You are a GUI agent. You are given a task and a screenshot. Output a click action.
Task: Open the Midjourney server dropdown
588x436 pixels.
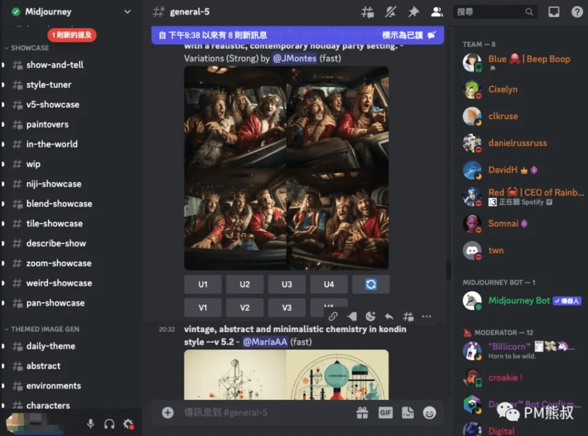pyautogui.click(x=127, y=12)
